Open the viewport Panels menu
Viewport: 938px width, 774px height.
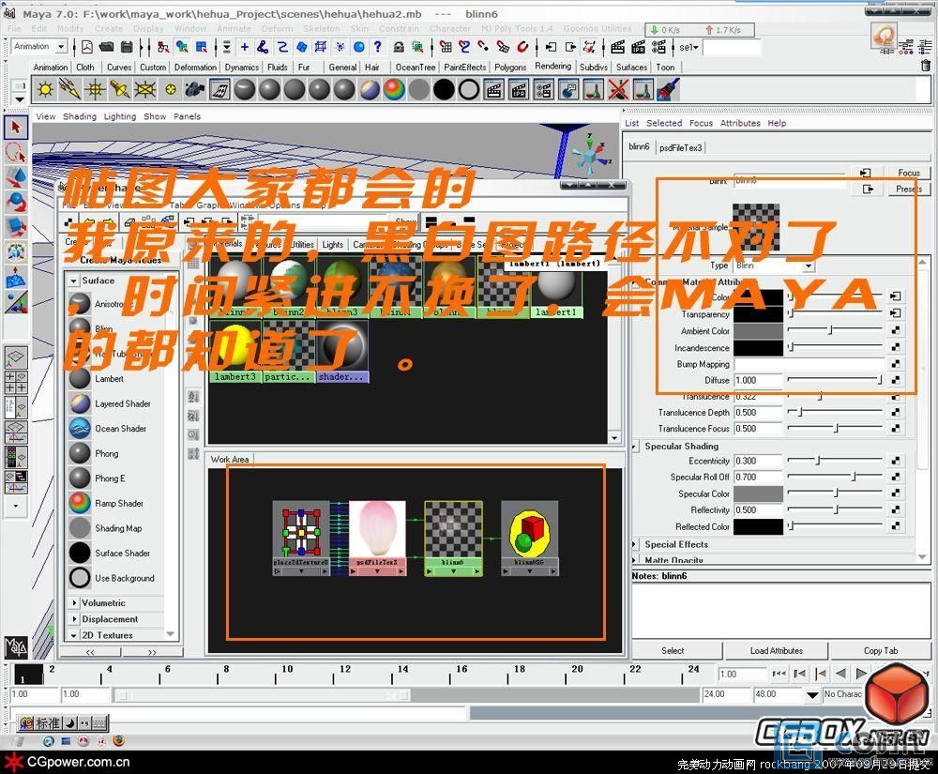(188, 116)
